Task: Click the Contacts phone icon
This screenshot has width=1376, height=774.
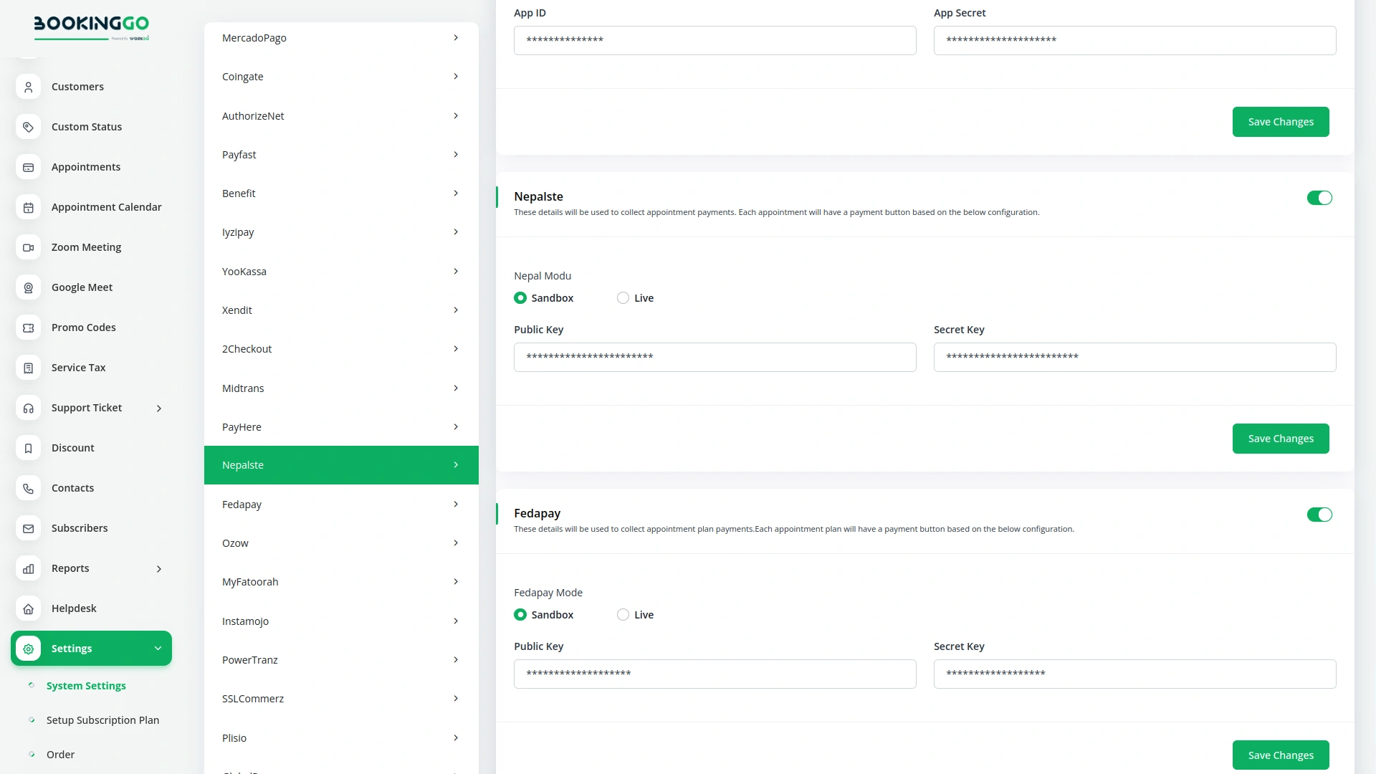Action: pyautogui.click(x=28, y=488)
